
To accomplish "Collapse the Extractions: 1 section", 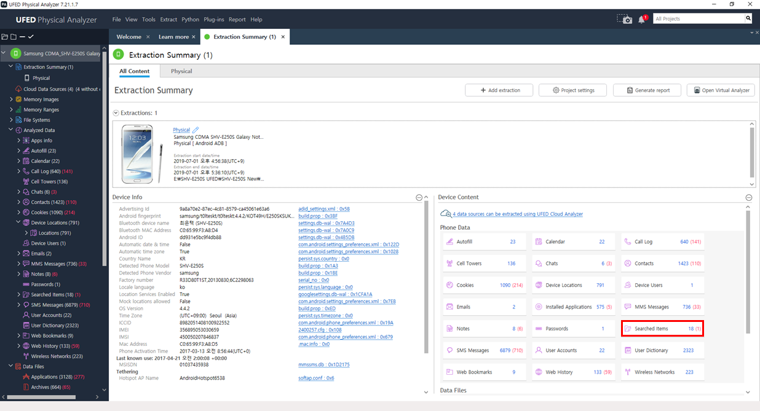I will [116, 113].
